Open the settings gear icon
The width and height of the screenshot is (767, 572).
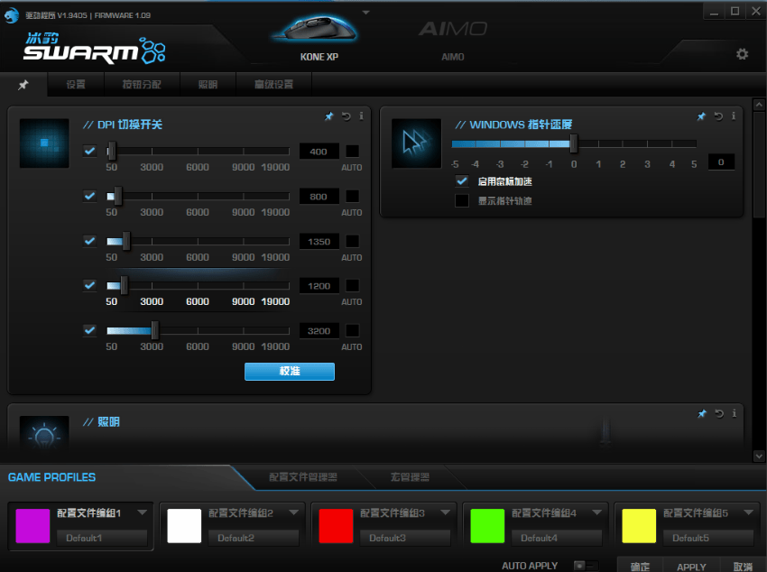(742, 54)
